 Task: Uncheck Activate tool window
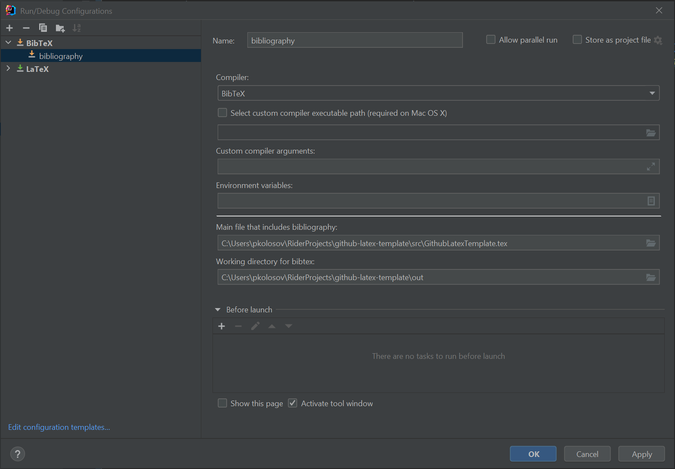pos(293,403)
